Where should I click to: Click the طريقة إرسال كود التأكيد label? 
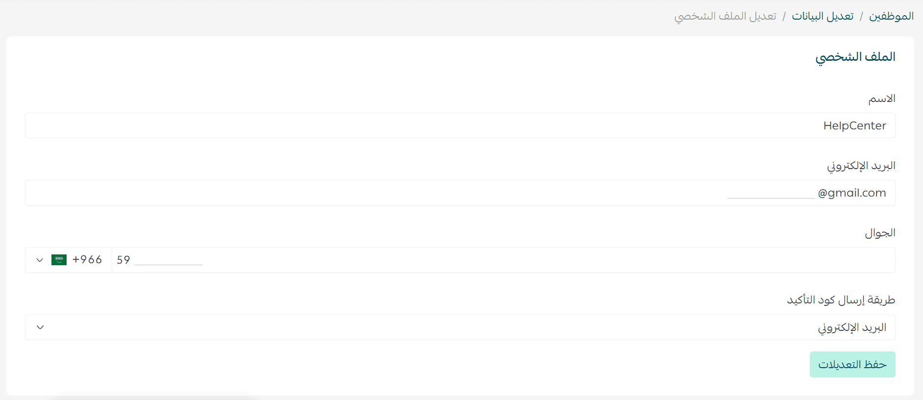[841, 300]
